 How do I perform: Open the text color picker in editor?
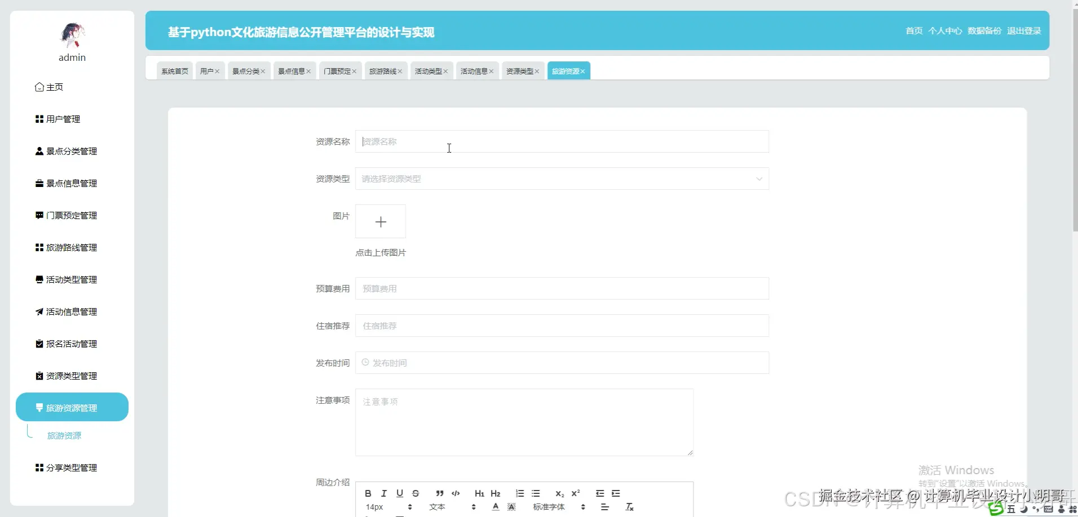494,506
